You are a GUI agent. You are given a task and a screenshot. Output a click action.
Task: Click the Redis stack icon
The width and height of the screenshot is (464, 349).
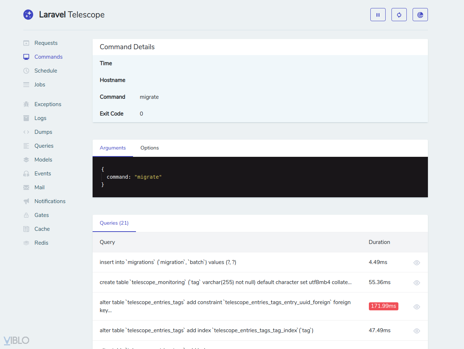point(26,243)
